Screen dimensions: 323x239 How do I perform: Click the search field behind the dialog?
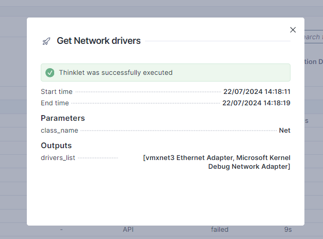pyautogui.click(x=312, y=37)
